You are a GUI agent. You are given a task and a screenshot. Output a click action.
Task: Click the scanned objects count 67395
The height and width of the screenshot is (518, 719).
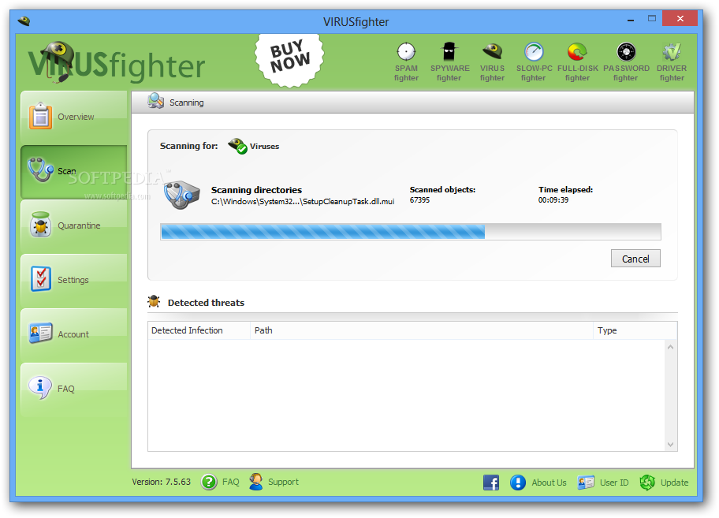pos(419,199)
